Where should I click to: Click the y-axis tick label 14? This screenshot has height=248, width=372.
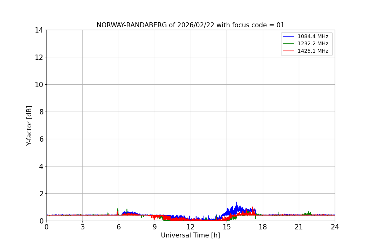pos(39,30)
